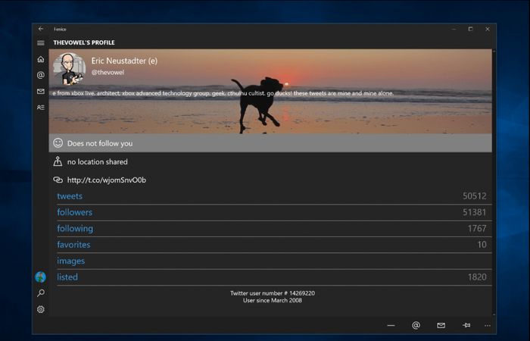Open the hamburger navigation menu
Screen dimensions: 530x341
pos(41,42)
